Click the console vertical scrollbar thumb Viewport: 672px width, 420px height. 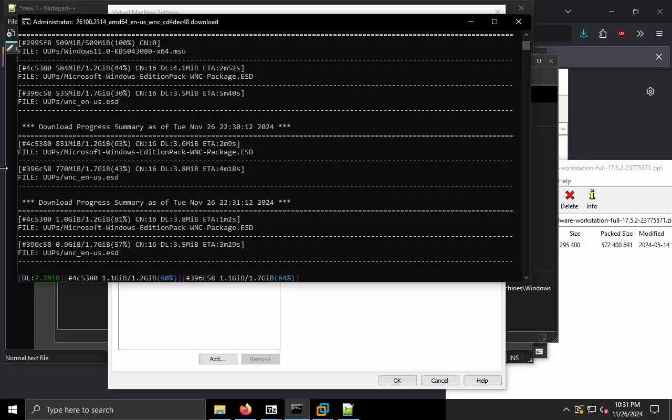[x=526, y=46]
